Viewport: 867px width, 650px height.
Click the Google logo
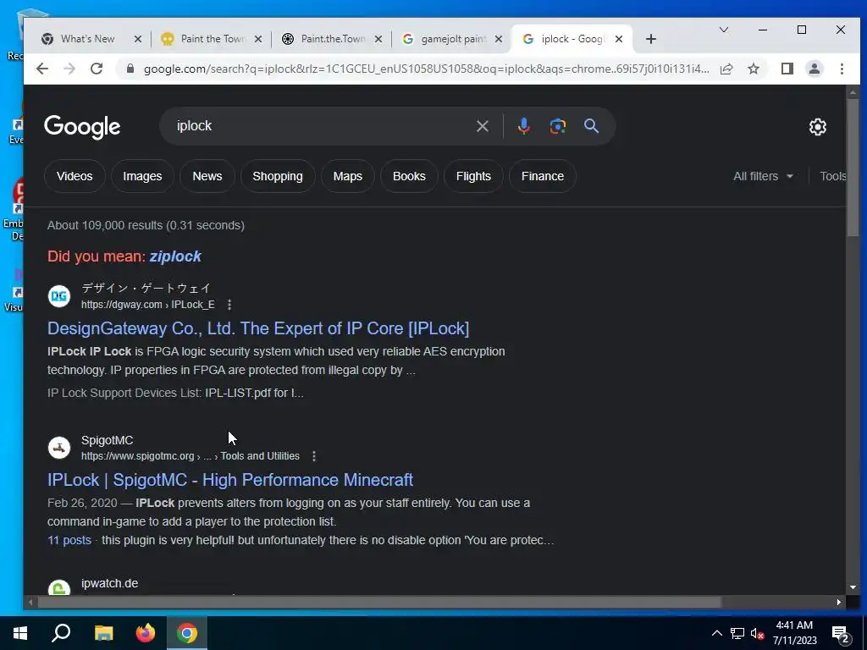coord(82,127)
